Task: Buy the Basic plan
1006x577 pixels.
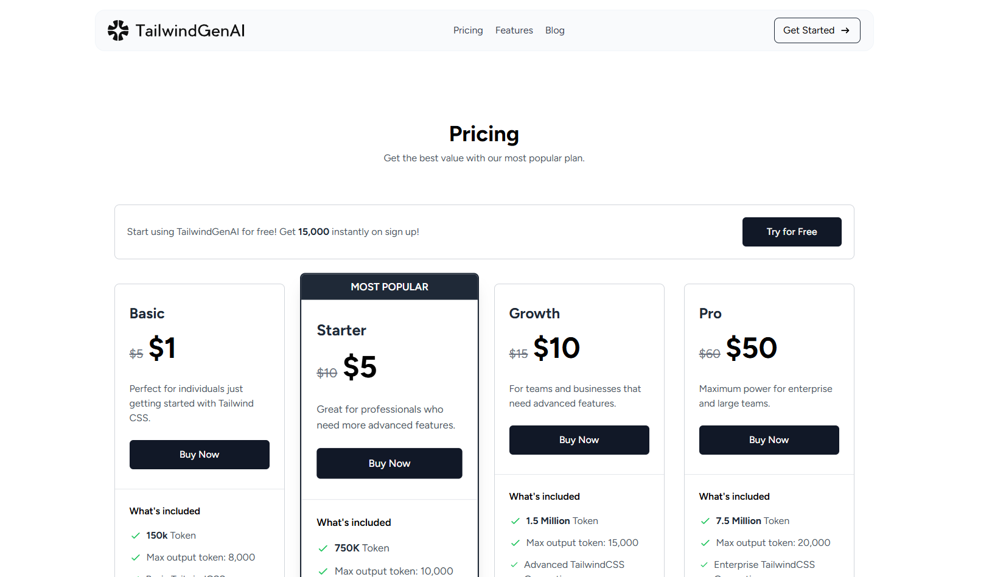Action: click(199, 454)
